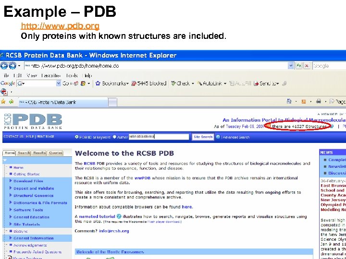Click the Favorites Center yellow star icon

coord(3,101)
